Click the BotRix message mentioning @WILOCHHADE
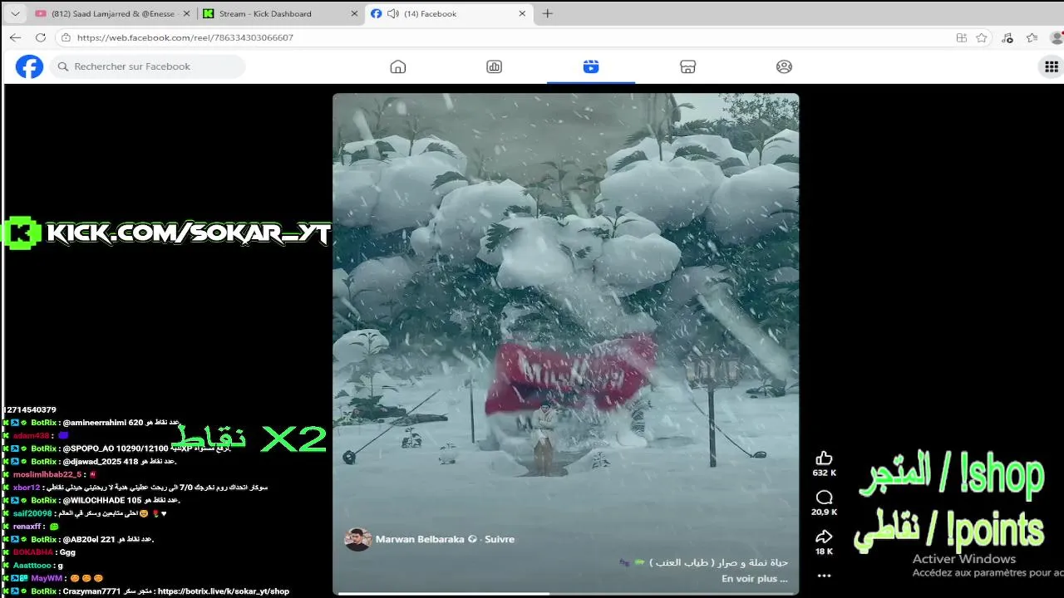Screen dimensions: 1064x598 tap(91, 500)
